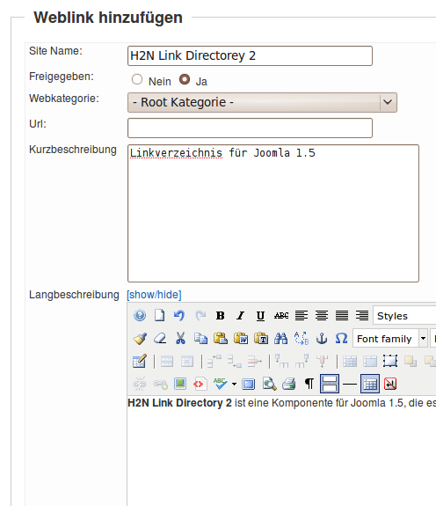Click the 'Weblink hinzufügen' heading

108,18
